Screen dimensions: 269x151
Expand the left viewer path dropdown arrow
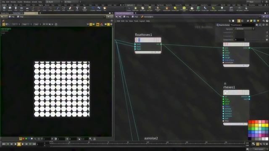pos(105,17)
